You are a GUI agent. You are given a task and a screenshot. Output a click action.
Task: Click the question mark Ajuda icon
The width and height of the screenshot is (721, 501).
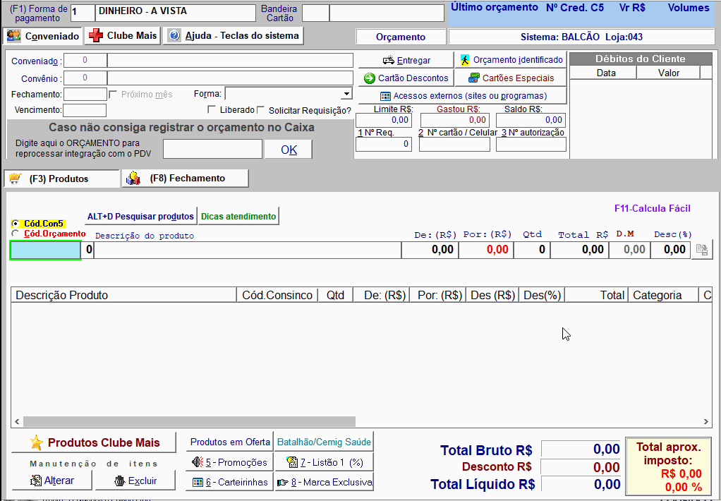(174, 36)
